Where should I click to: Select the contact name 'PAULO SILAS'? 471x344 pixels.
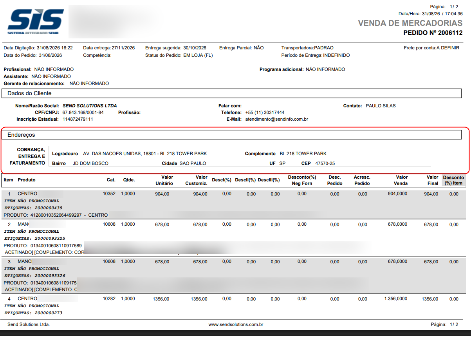point(381,106)
